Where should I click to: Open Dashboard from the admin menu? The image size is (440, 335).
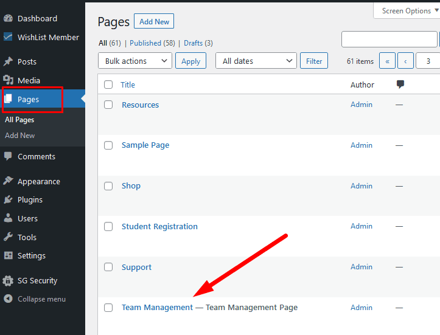(37, 18)
